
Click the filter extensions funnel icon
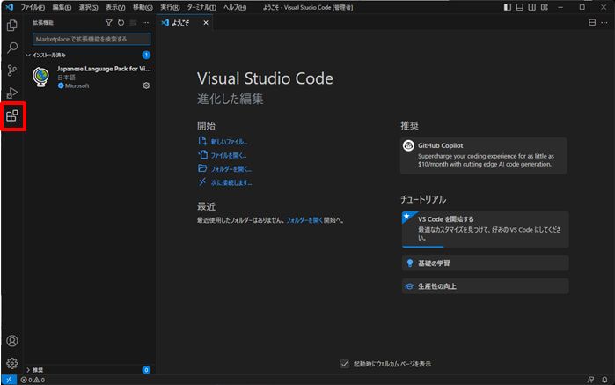(x=108, y=23)
